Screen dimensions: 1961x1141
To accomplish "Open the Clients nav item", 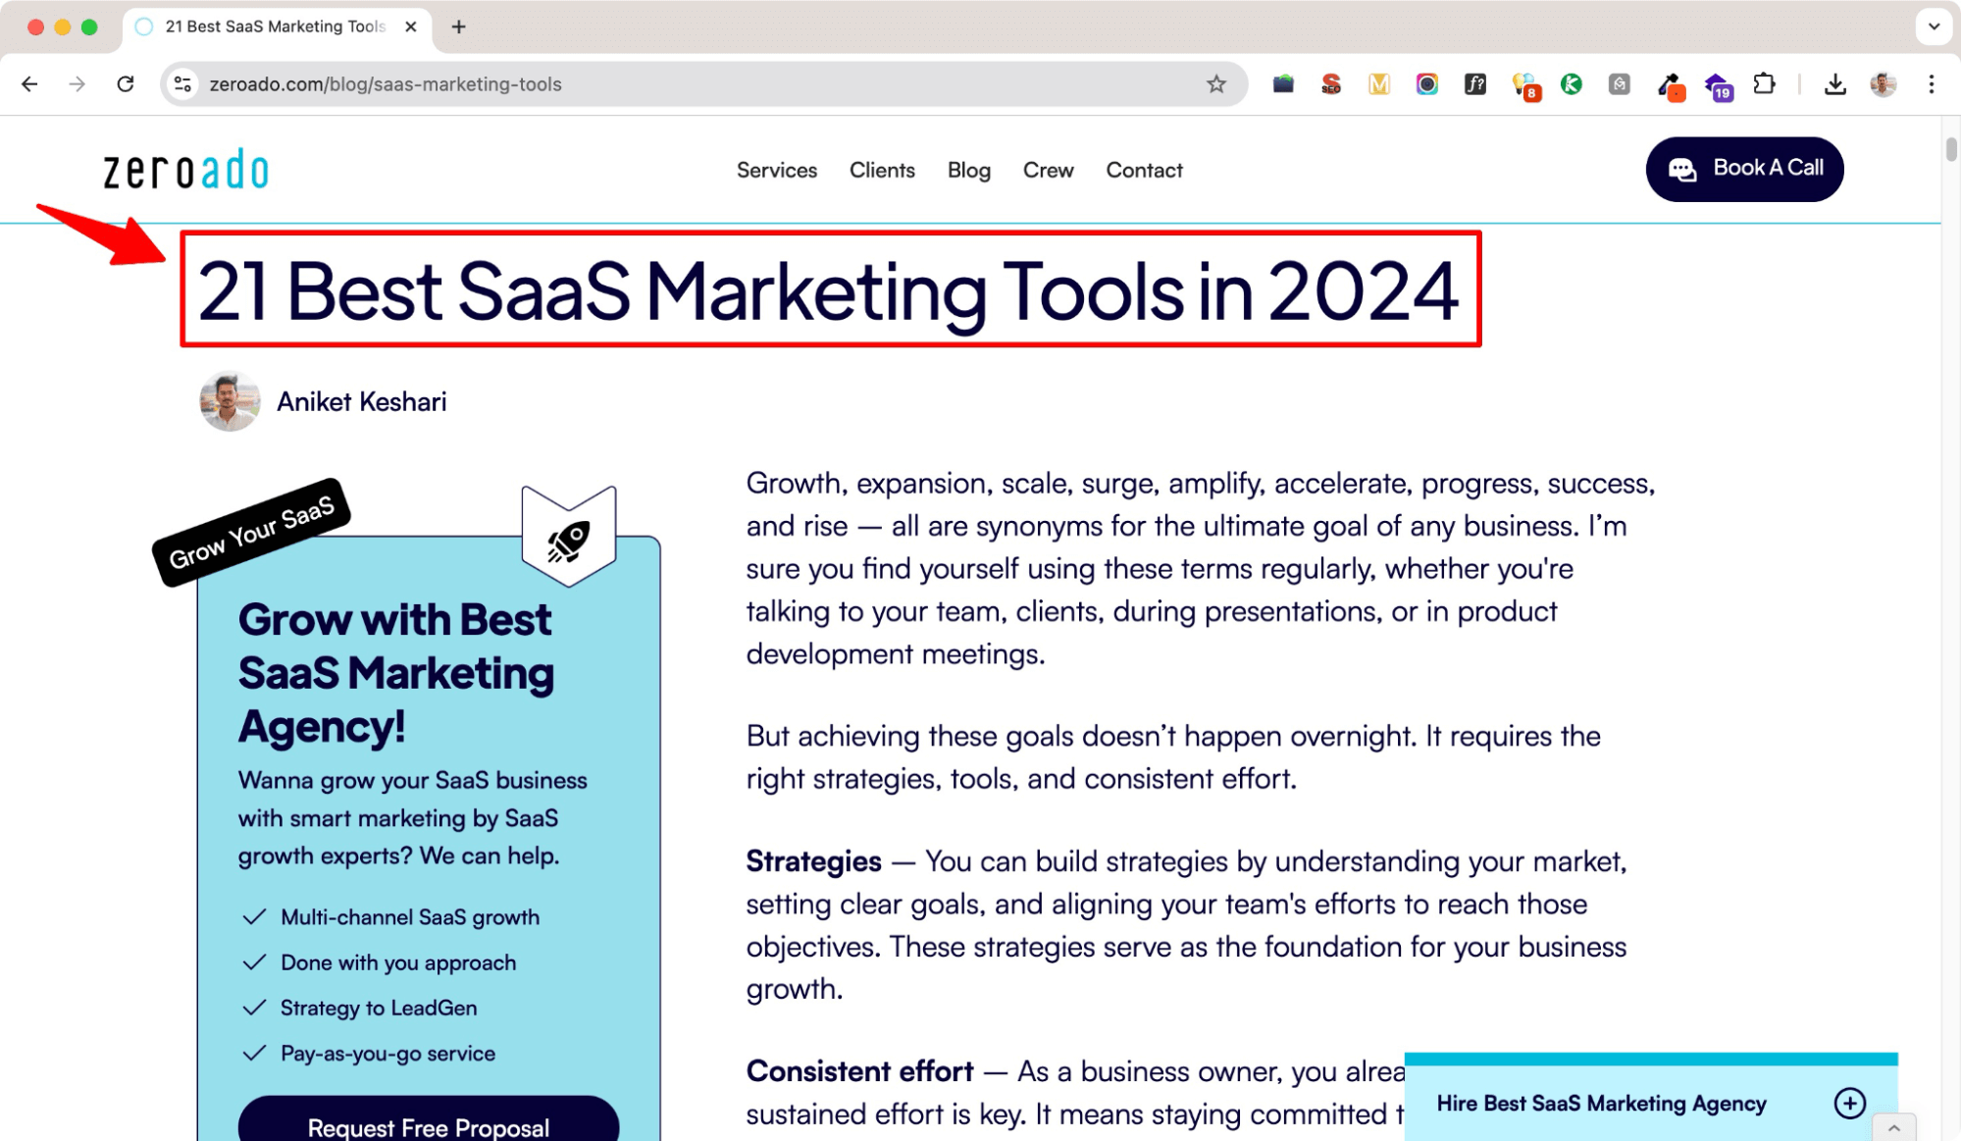I will 882,170.
